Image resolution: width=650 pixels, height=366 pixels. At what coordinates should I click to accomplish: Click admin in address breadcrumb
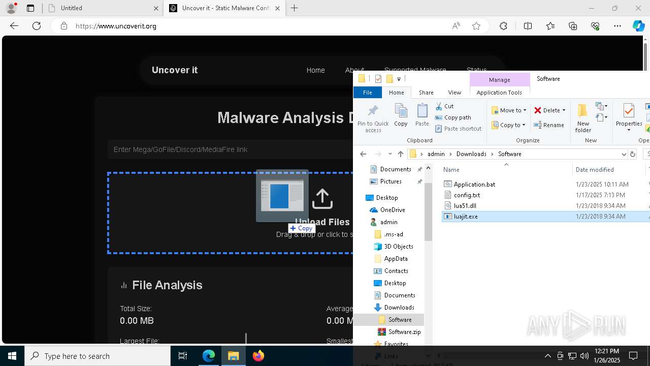436,154
